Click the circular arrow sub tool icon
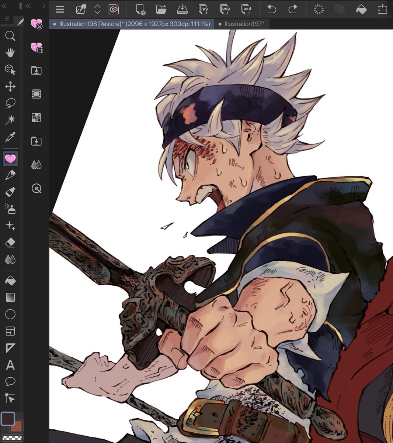Screen dimensions: 393x443 point(36,189)
